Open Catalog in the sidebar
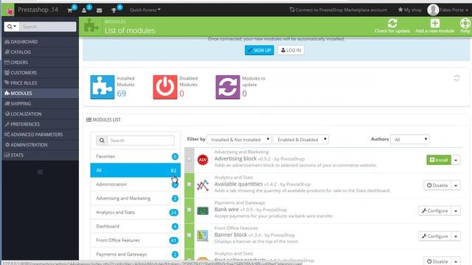Viewport: 472px width, 265px height. pos(40,52)
